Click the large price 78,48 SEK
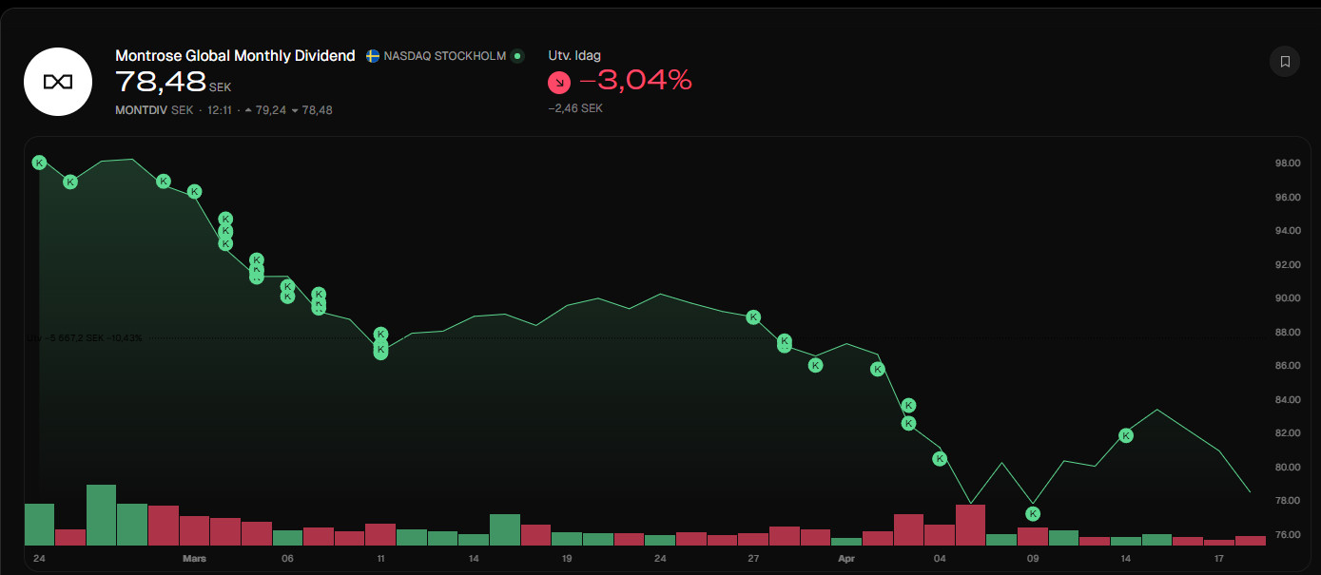 pos(173,83)
